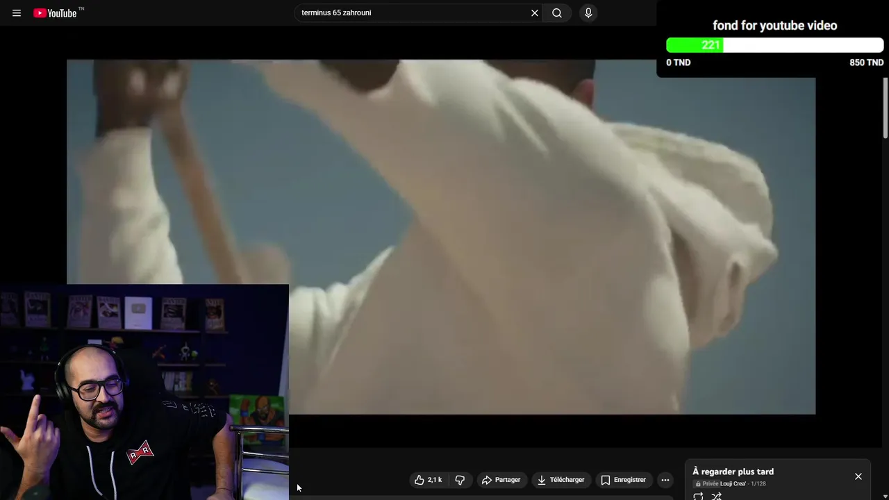Viewport: 889px width, 500px height.
Task: Start voice search with the microphone
Action: (588, 12)
